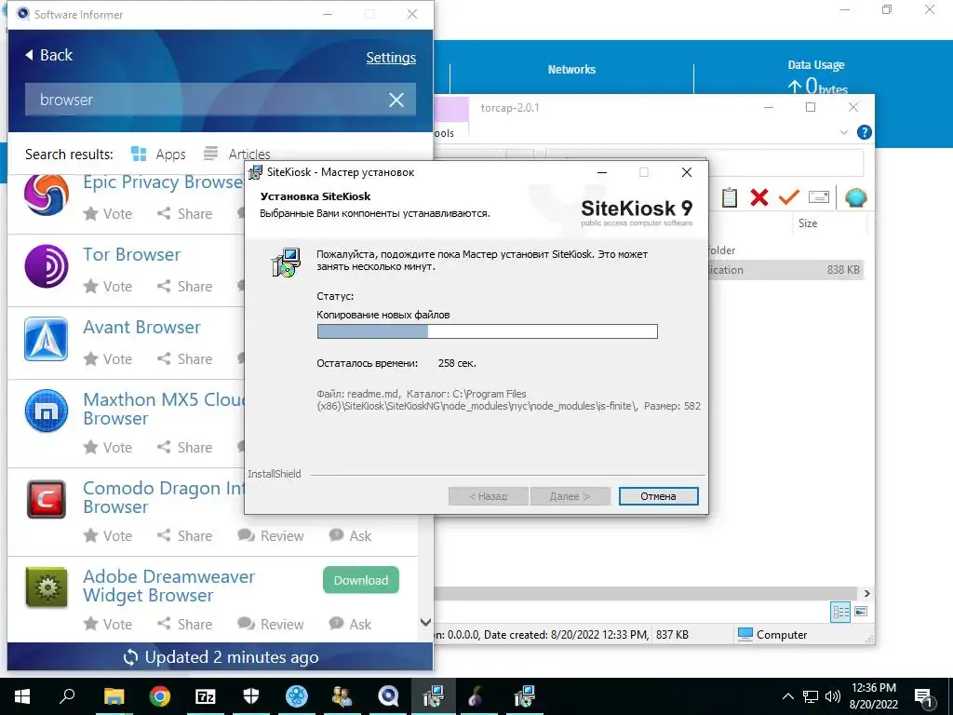Select the 838 KB application file row
Viewport: 953px width, 715px height.
click(x=785, y=270)
